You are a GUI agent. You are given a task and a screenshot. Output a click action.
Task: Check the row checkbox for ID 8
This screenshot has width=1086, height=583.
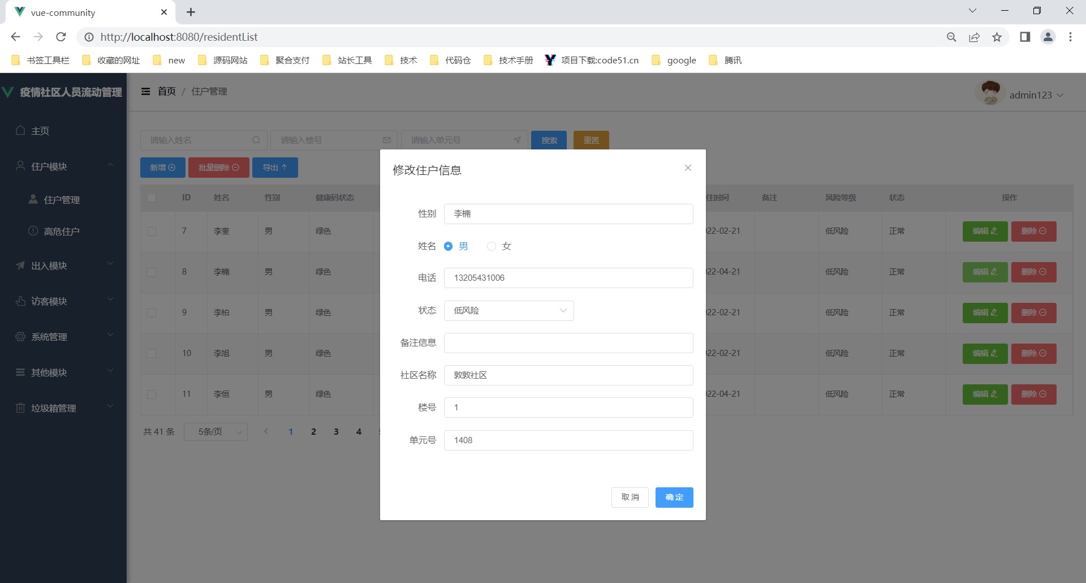(x=152, y=272)
